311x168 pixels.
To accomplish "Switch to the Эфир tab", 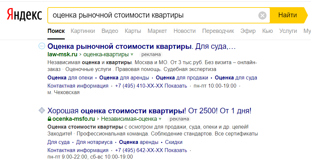I will (248, 31).
